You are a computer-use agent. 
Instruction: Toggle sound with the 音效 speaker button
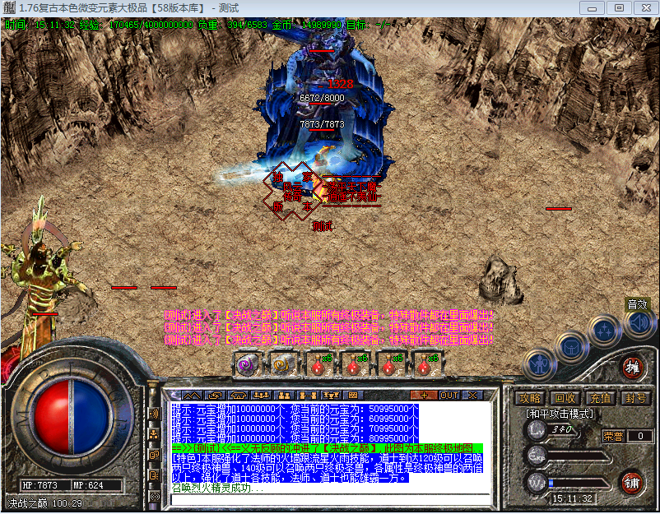639,323
